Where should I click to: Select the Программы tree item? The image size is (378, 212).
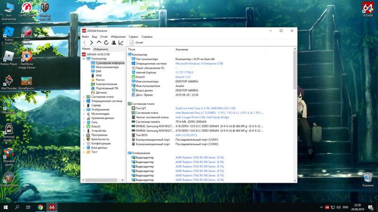click(x=97, y=135)
